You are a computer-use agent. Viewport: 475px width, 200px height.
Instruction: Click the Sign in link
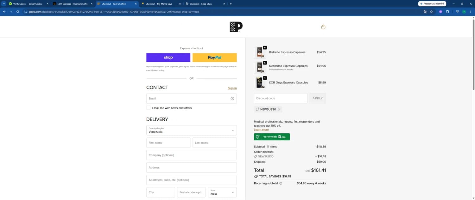tap(232, 88)
